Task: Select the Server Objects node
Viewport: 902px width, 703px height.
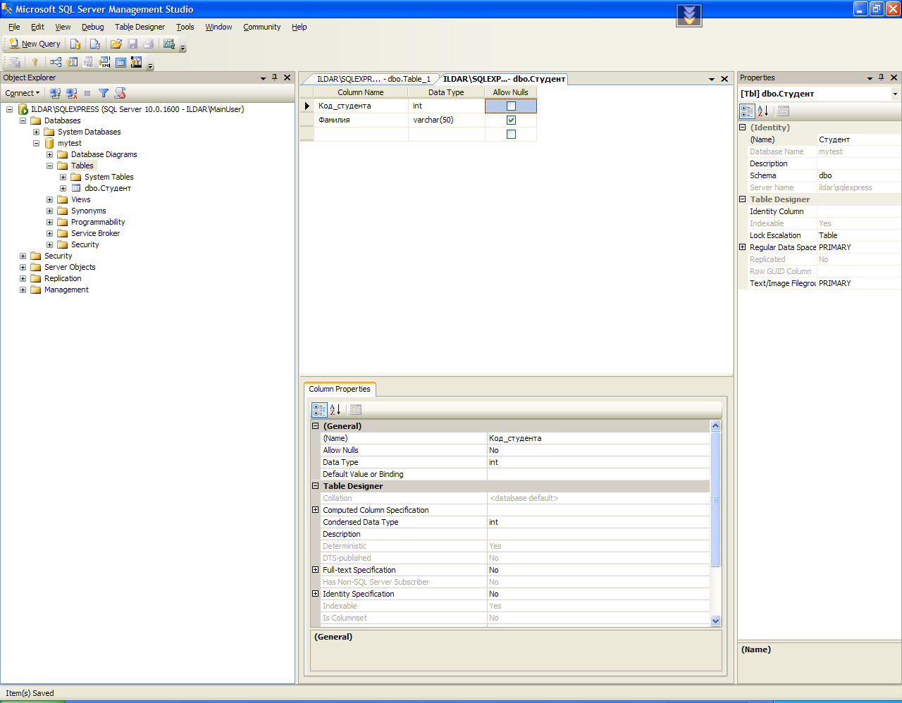Action: (70, 267)
